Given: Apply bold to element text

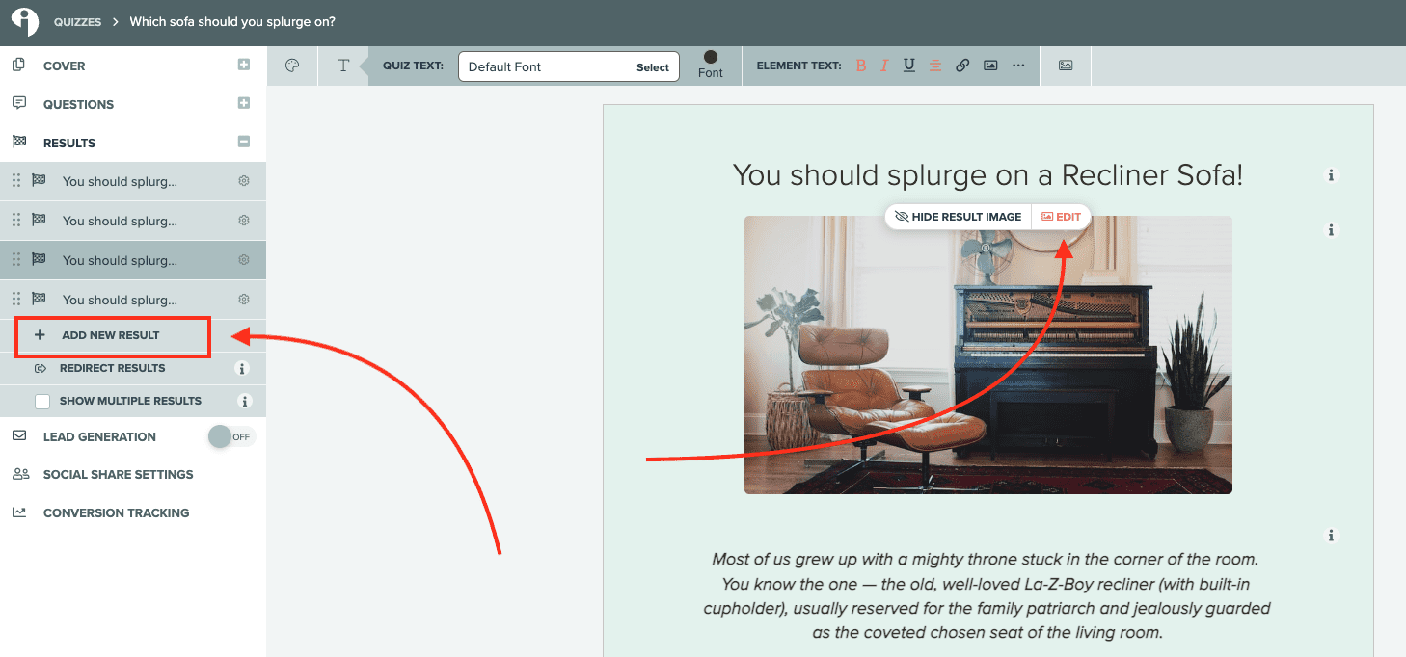Looking at the screenshot, I should coord(860,66).
